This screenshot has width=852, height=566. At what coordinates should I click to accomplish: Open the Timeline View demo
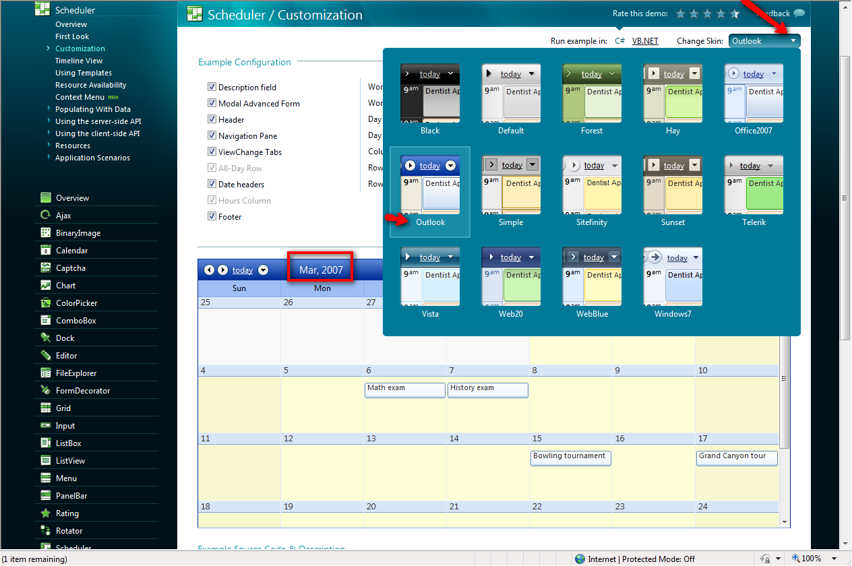[79, 61]
